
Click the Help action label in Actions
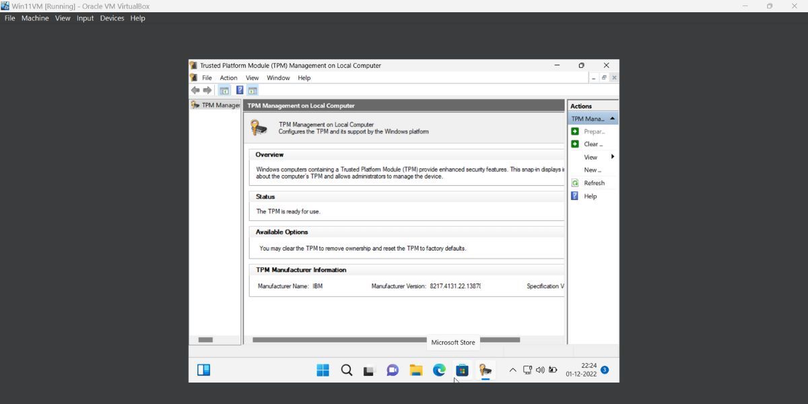(591, 196)
